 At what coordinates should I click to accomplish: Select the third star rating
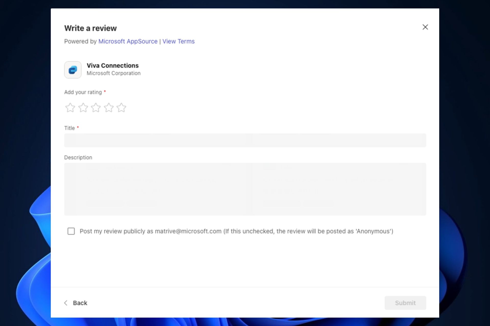click(95, 107)
